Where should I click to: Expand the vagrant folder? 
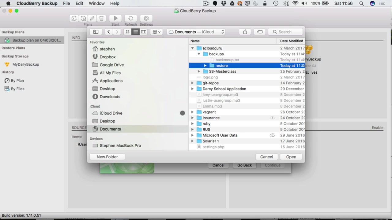point(192,112)
